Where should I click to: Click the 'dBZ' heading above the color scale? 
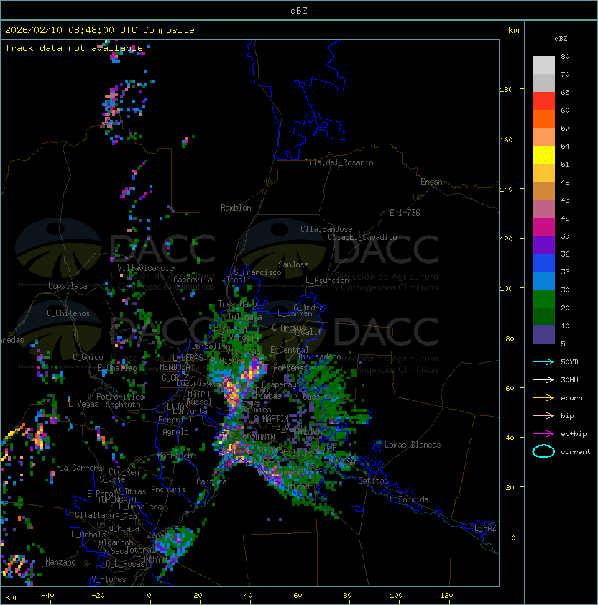(561, 39)
